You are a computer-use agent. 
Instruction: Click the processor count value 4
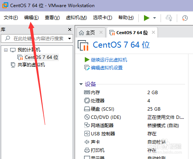[x=149, y=101]
